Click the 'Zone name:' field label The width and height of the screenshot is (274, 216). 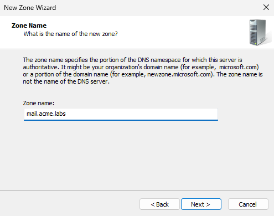pos(39,103)
